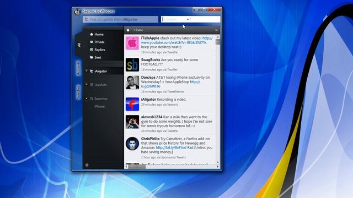Click the vertical scrollbar thumb

coord(218,42)
